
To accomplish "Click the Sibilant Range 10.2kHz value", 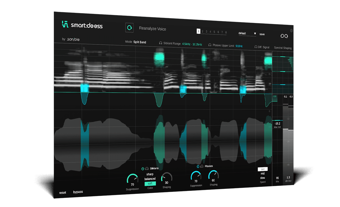I will pyautogui.click(x=197, y=45).
